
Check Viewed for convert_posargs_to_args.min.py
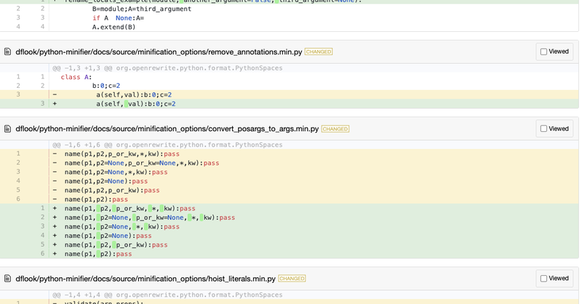click(543, 129)
